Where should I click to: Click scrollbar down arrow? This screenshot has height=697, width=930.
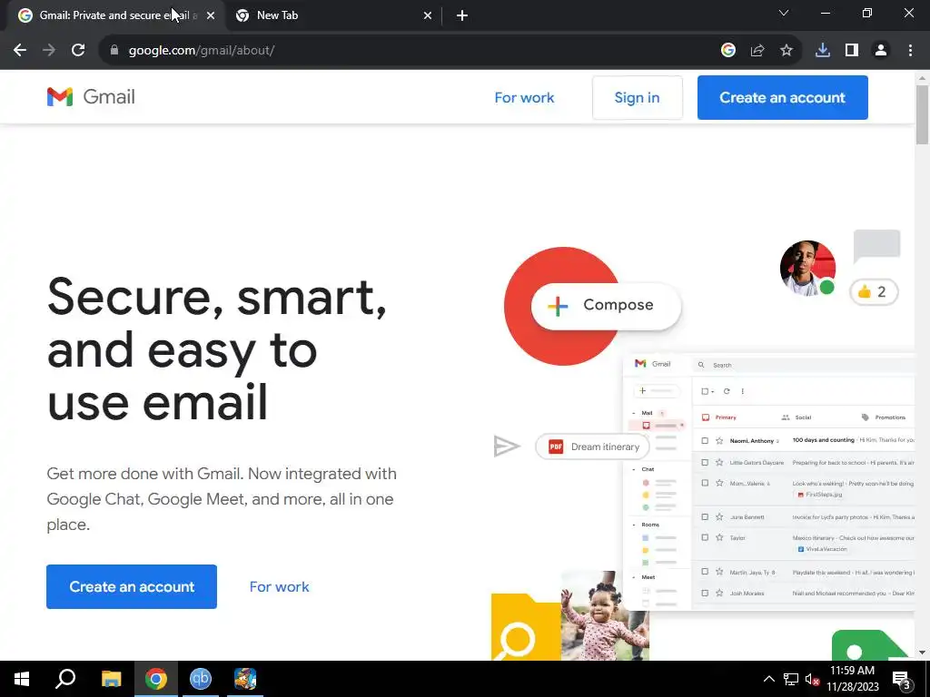pos(922,653)
